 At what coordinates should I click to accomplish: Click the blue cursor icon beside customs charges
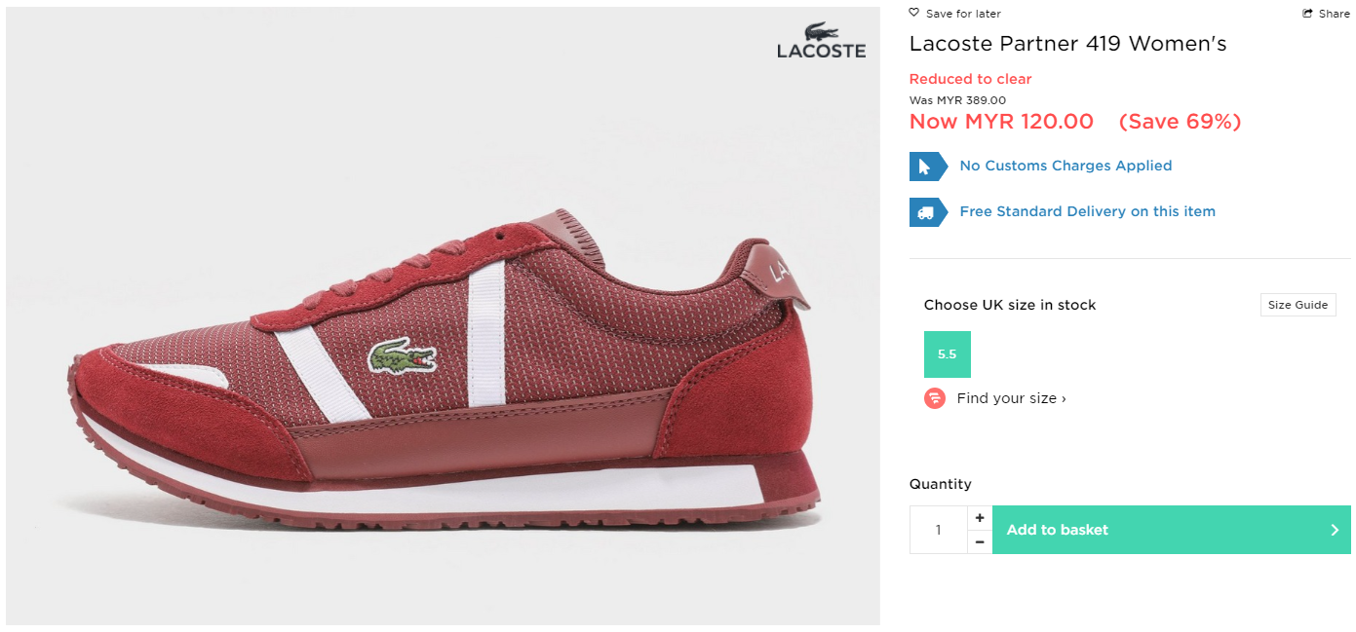click(x=927, y=167)
